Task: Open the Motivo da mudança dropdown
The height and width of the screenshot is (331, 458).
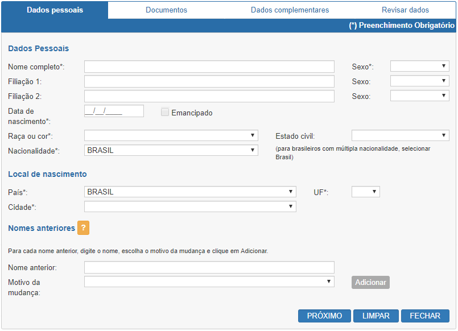Action: 209,282
